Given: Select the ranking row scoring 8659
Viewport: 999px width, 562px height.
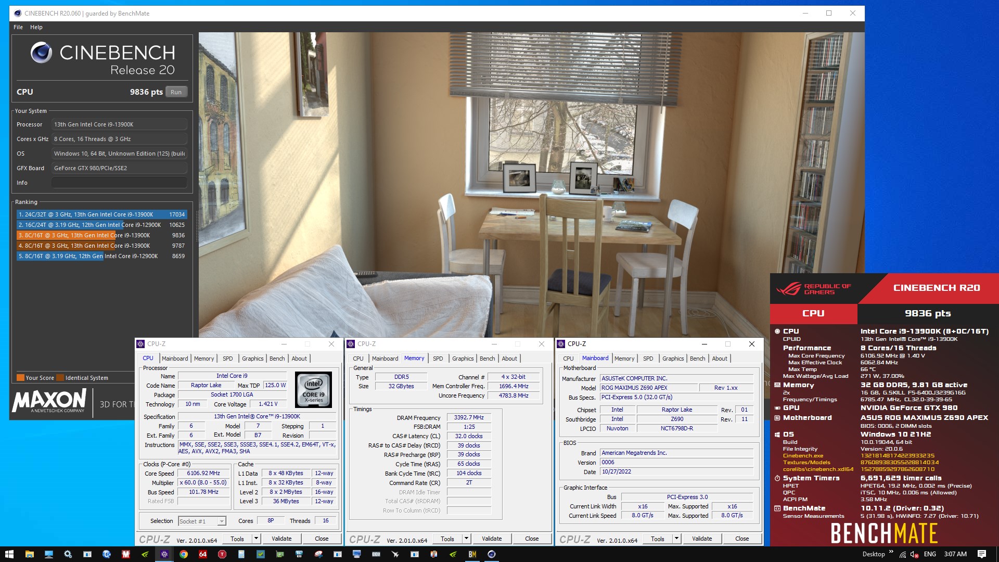Looking at the screenshot, I should point(101,256).
